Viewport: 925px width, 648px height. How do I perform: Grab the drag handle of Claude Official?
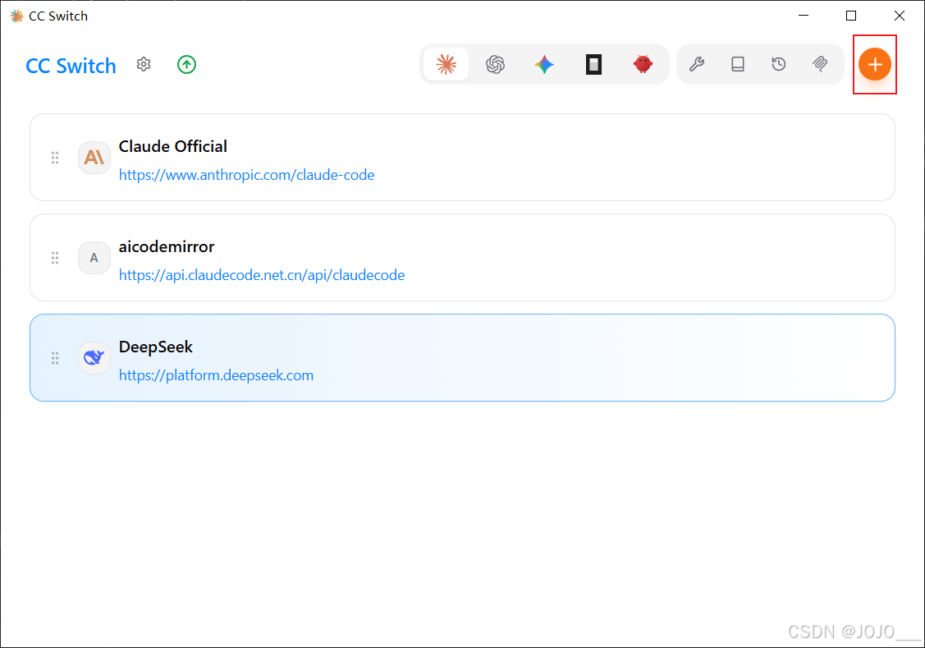click(55, 158)
